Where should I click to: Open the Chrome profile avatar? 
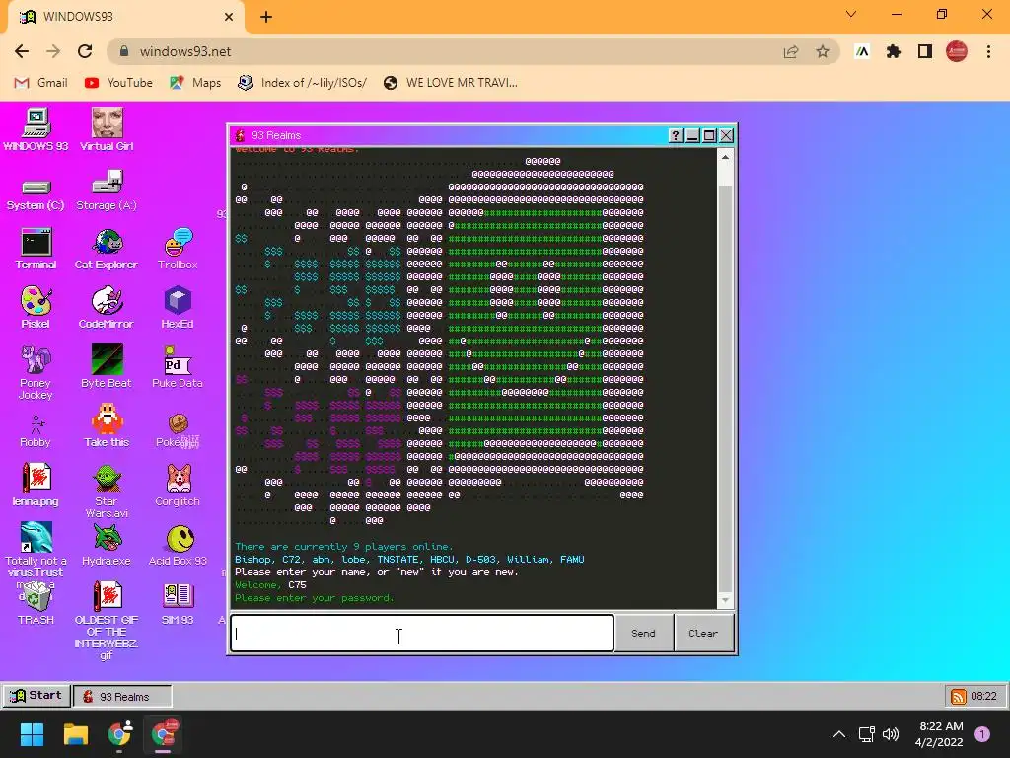[x=957, y=51]
